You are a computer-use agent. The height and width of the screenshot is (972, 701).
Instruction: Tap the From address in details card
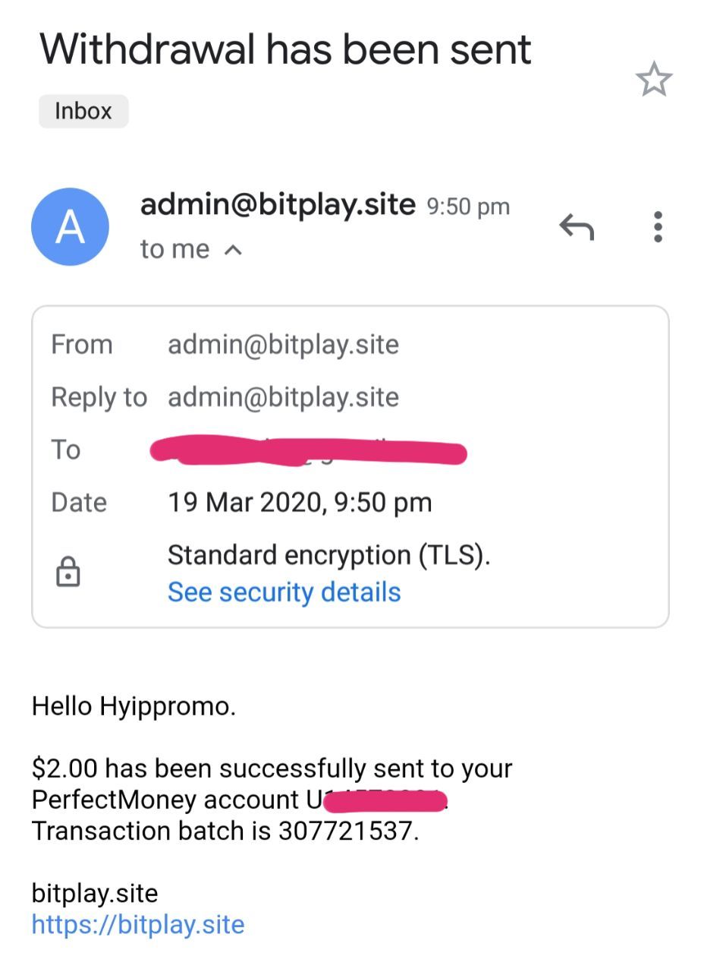click(283, 345)
